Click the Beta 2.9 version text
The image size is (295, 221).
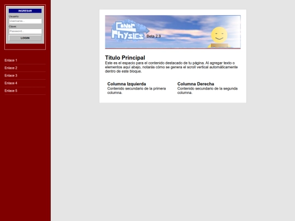coord(154,36)
